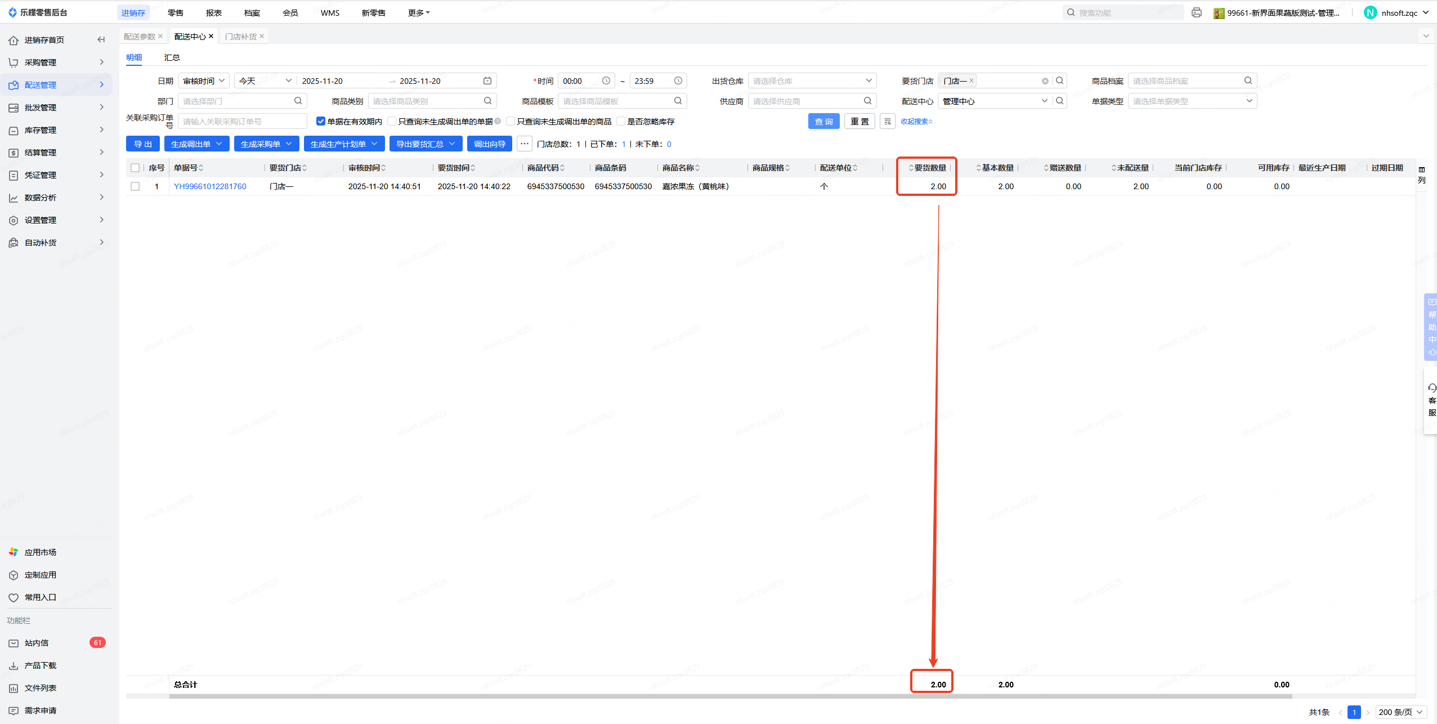Enable 是否忽略库存 checkbox
The image size is (1437, 724).
[621, 122]
